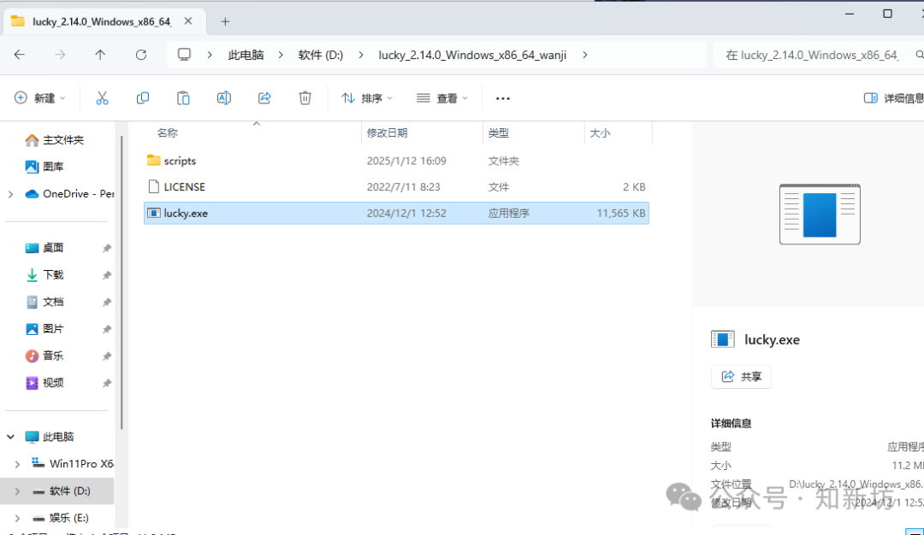Select Win11Pro drive in sidebar

point(73,464)
